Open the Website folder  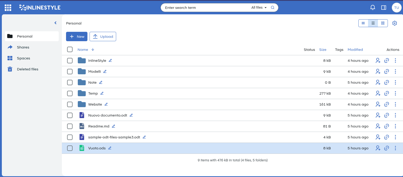[x=95, y=104]
